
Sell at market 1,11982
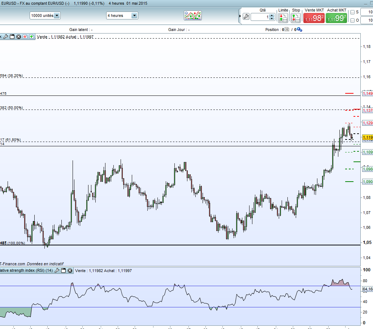tap(314, 18)
